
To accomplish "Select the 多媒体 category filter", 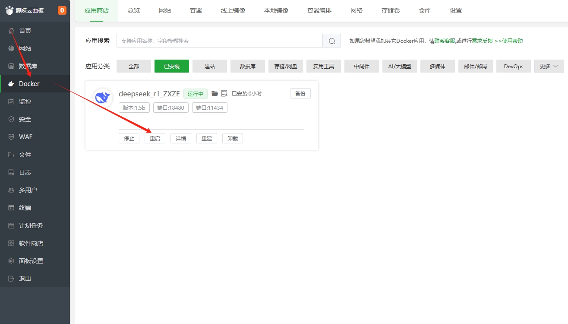I will 438,66.
